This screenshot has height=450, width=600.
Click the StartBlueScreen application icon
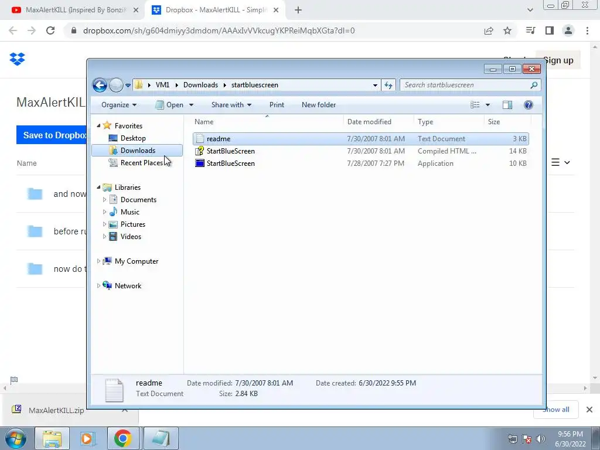tap(200, 163)
